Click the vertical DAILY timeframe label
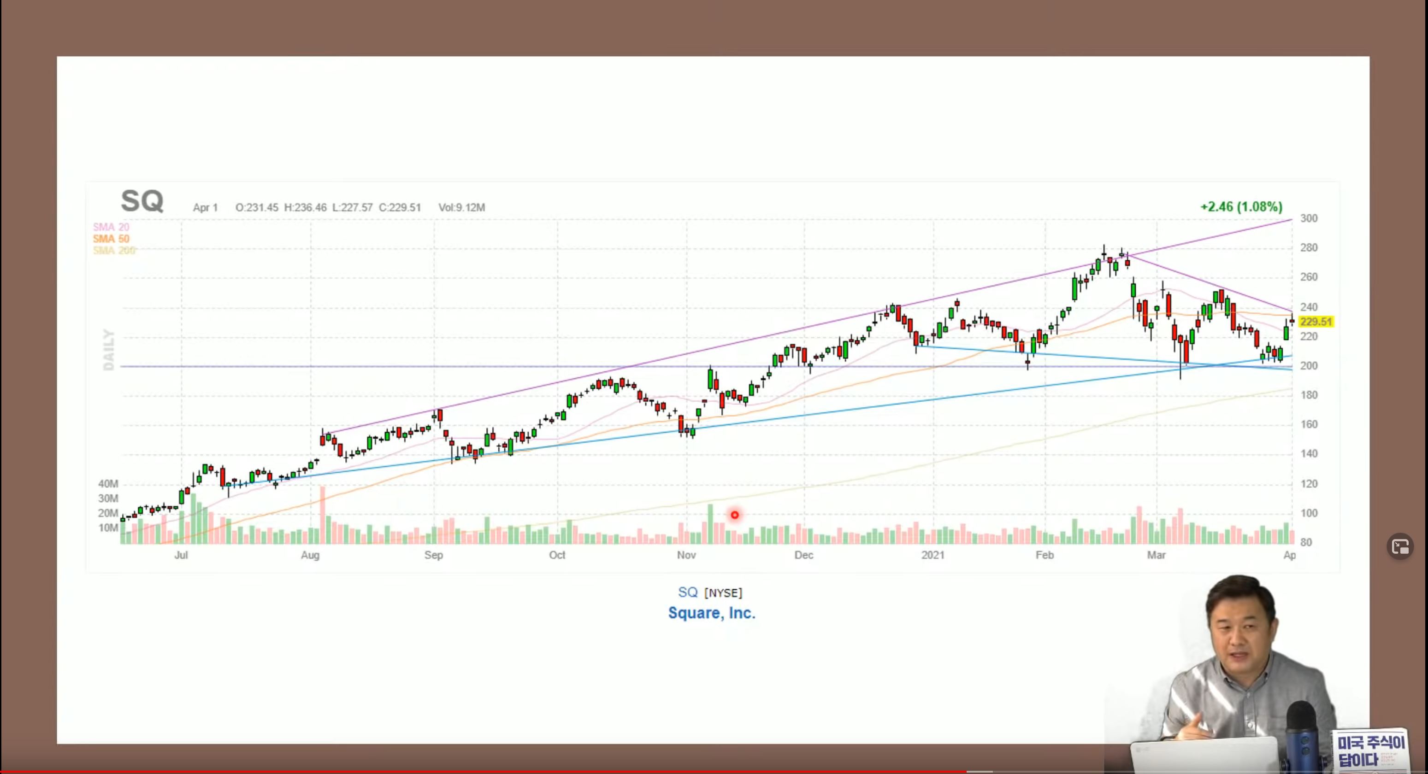 click(109, 350)
